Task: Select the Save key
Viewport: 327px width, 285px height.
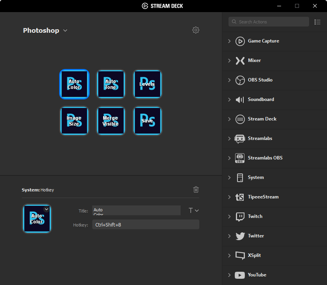Action: pos(148,121)
